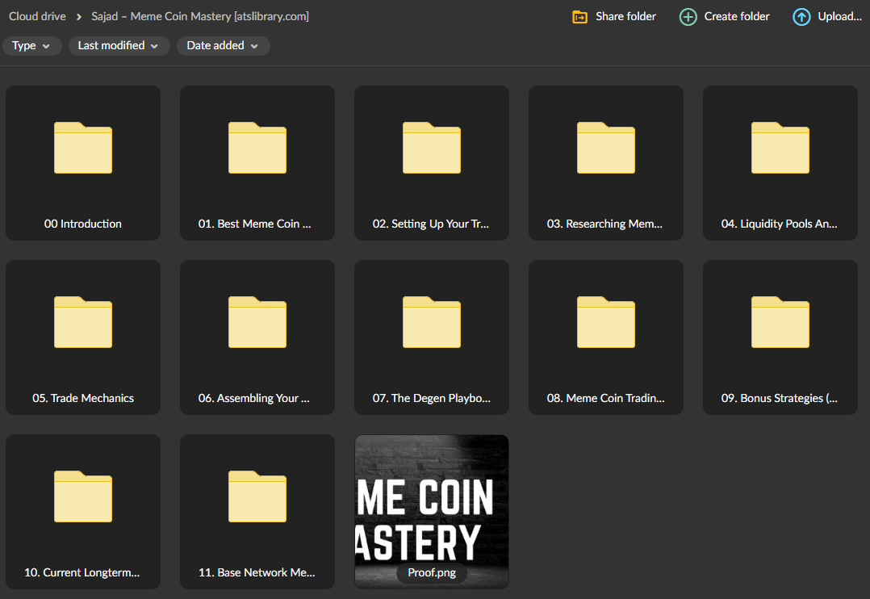Click the blue Upload arrow icon
The width and height of the screenshot is (870, 599).
(x=800, y=16)
